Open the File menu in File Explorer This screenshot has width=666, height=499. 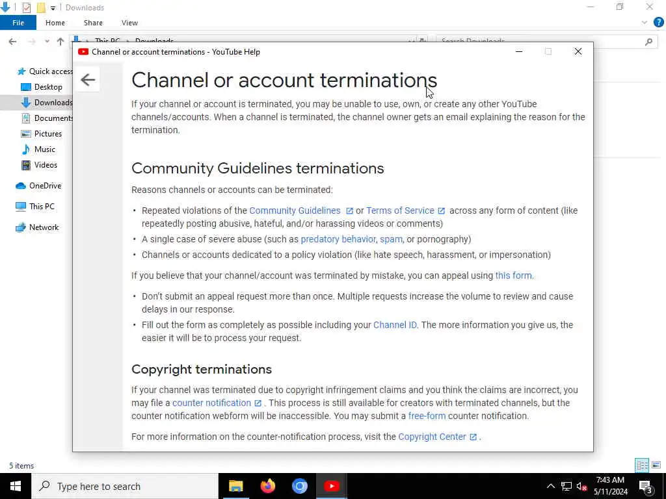coord(18,23)
